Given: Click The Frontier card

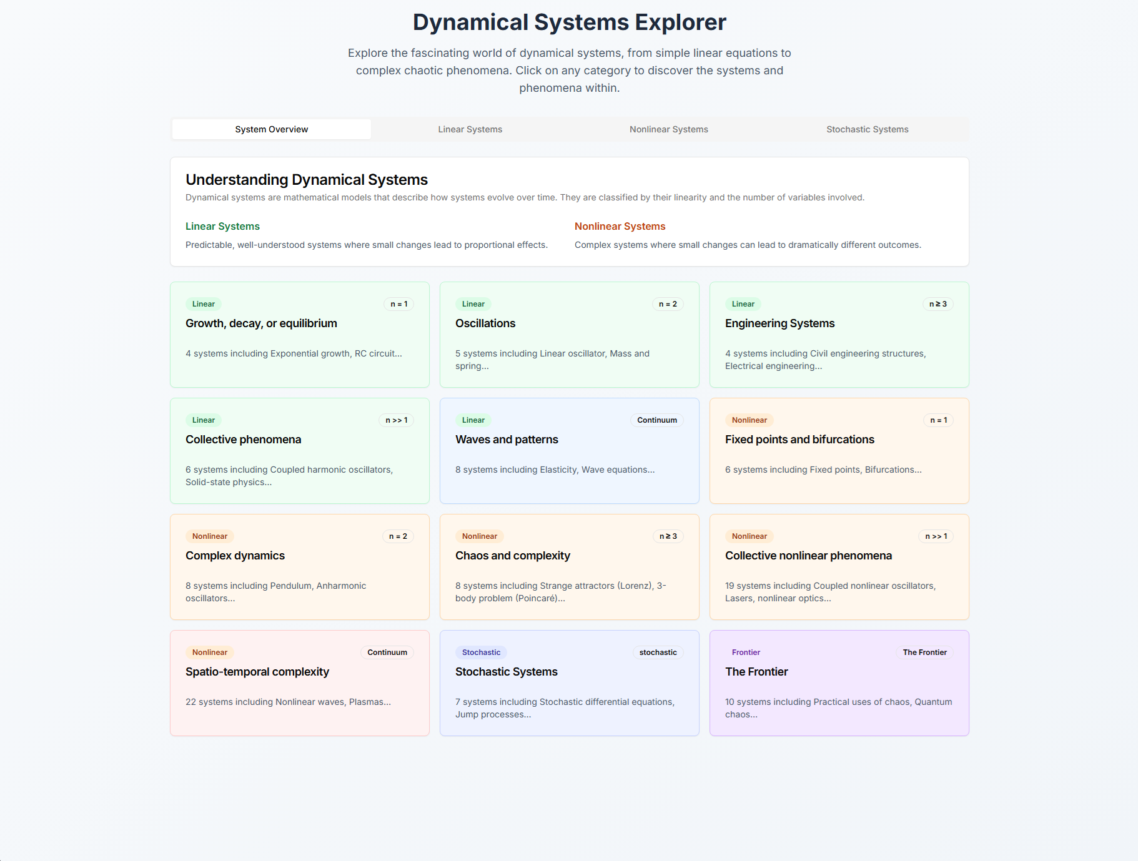Looking at the screenshot, I should (839, 683).
